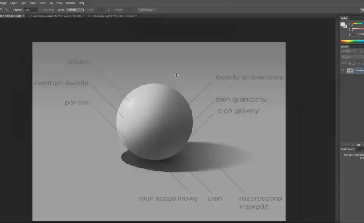
Task: Click the Width input field
Action: (100, 10)
